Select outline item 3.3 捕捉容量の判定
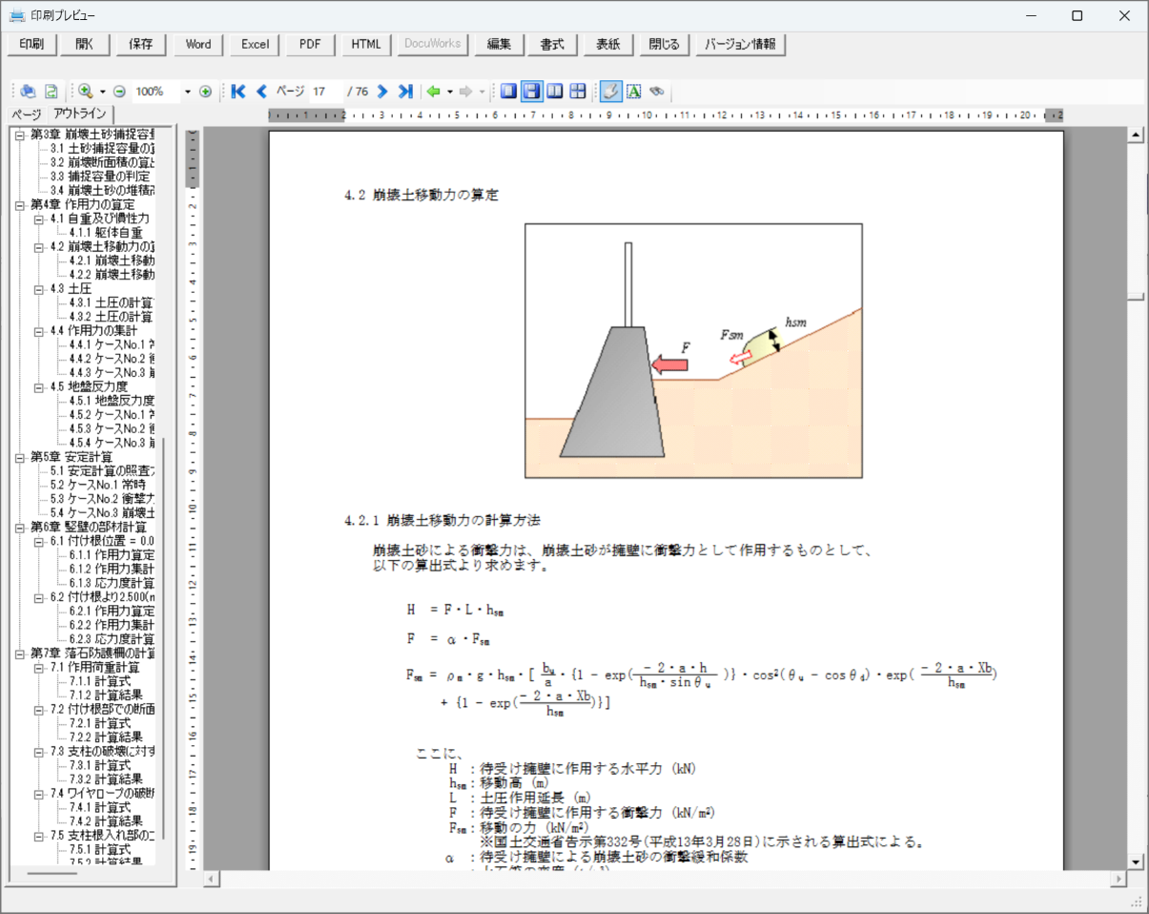This screenshot has height=914, width=1149. click(99, 177)
